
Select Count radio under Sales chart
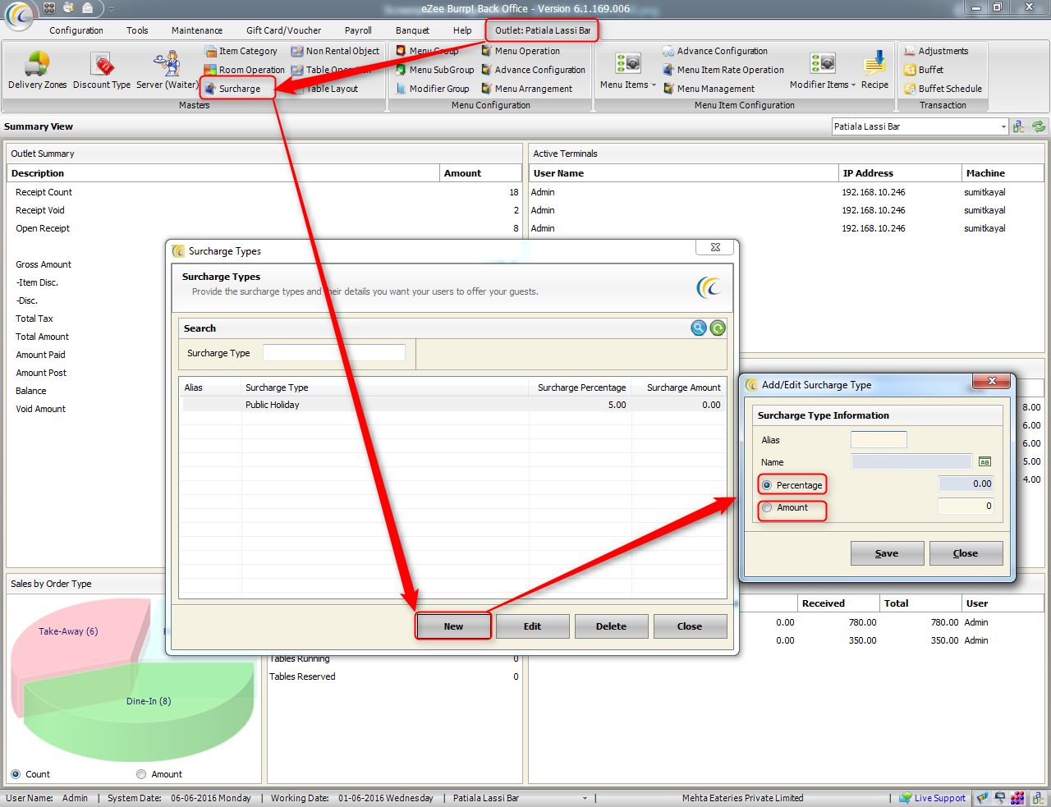16,774
